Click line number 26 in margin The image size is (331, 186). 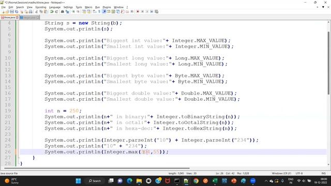coord(8,152)
